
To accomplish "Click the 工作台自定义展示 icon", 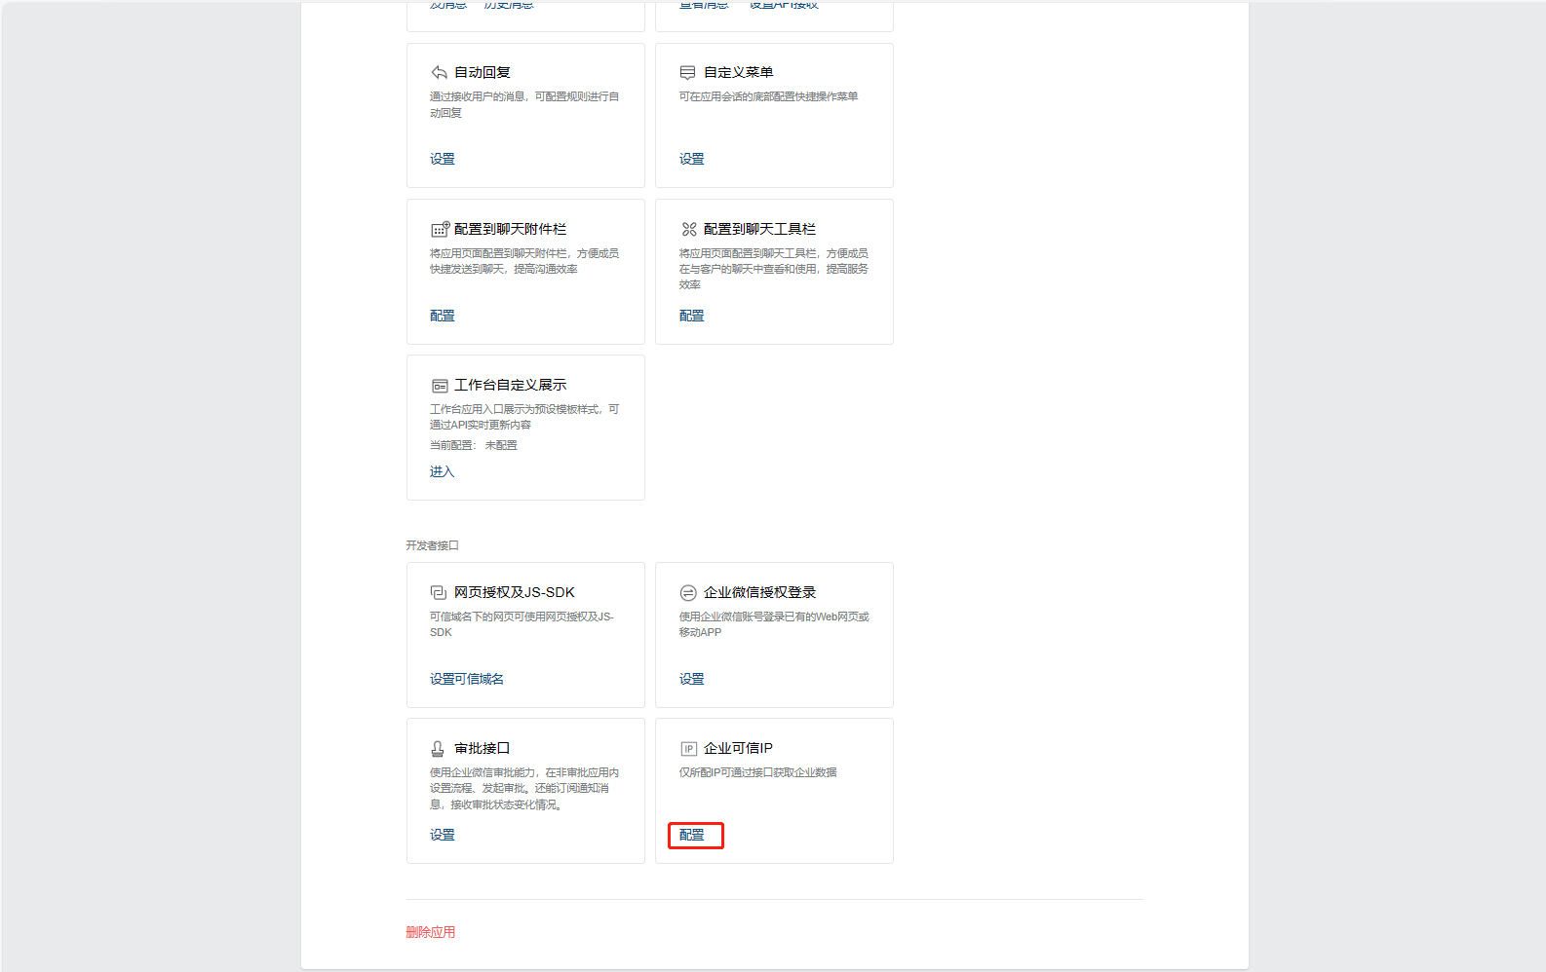I will (440, 386).
